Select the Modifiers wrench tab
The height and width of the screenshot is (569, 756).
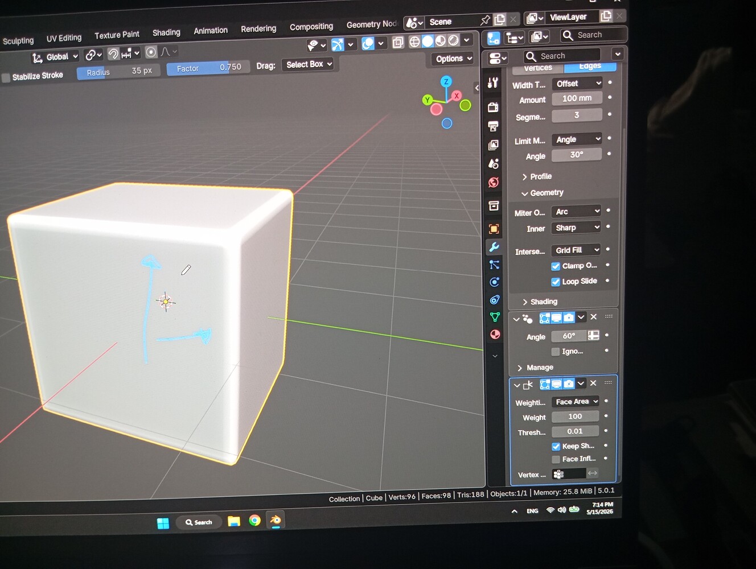(x=494, y=247)
